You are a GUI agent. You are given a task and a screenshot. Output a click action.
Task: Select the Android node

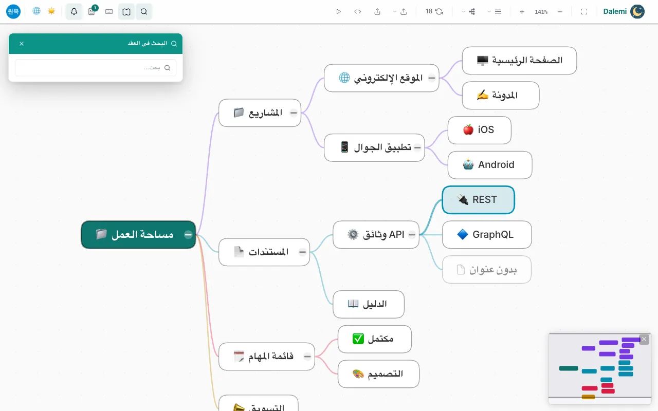click(490, 165)
